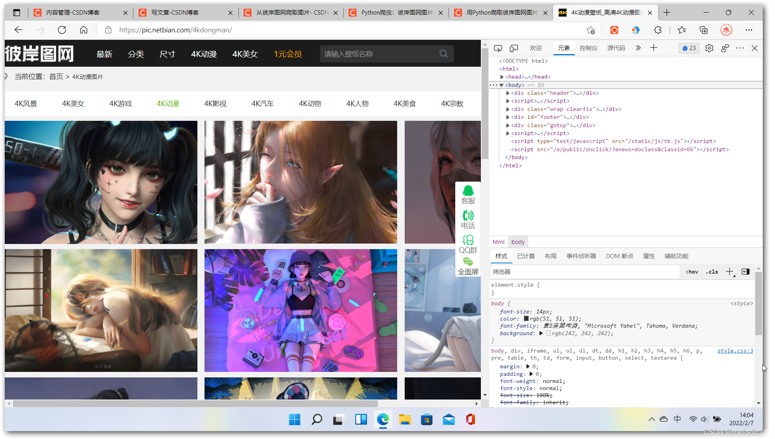
Task: Refresh the page with the reload icon
Action: click(x=62, y=30)
